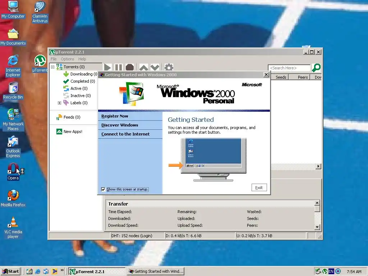Click the 7:54 AM clock
This screenshot has width=368, height=276.
[354, 272]
